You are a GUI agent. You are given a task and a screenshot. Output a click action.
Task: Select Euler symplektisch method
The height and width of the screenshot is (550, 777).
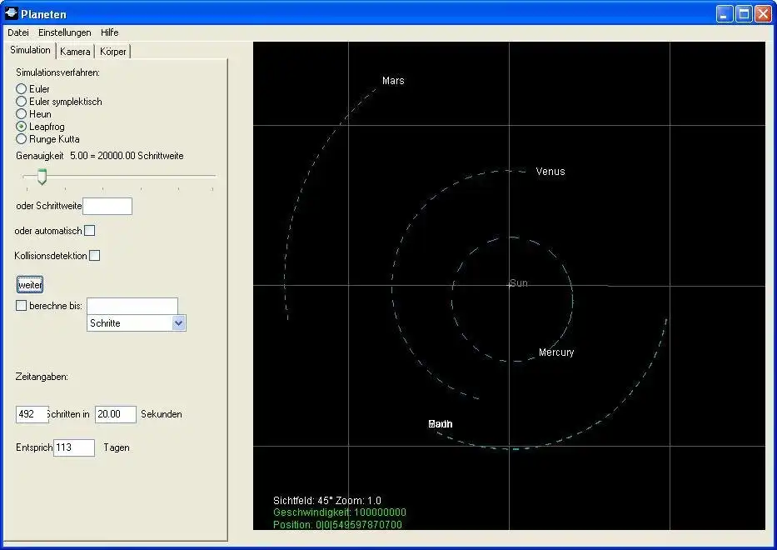click(x=22, y=101)
